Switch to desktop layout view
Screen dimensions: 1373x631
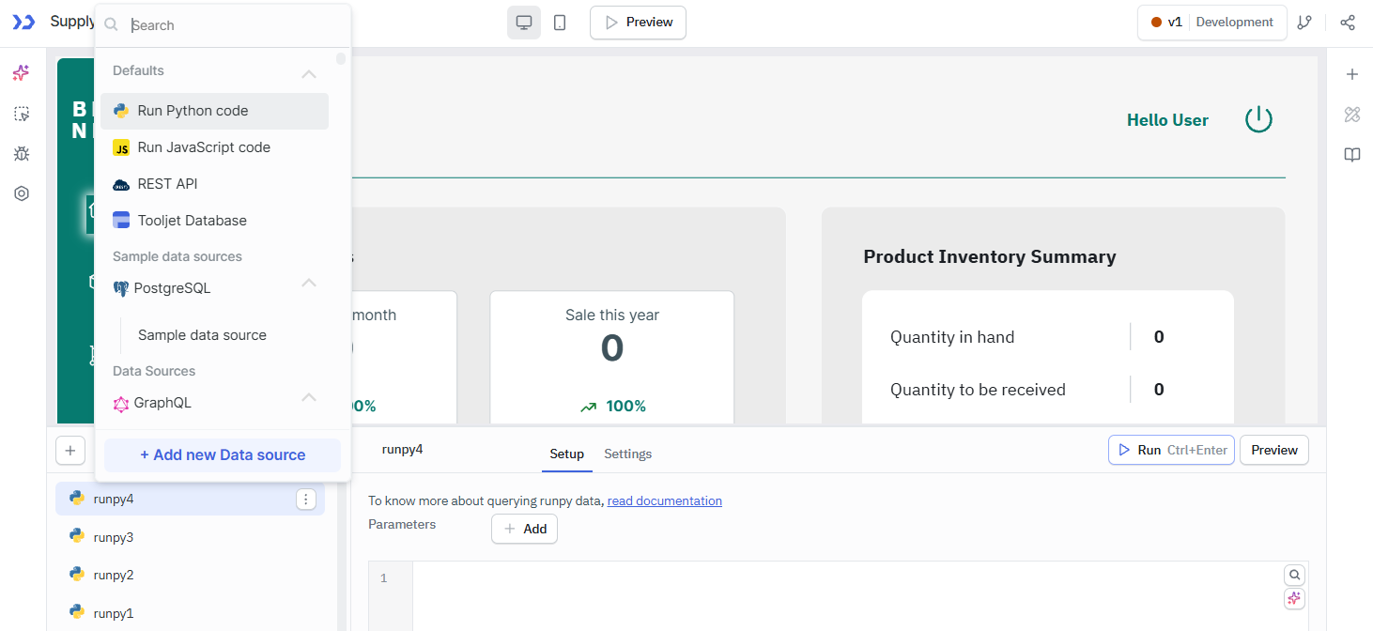524,23
